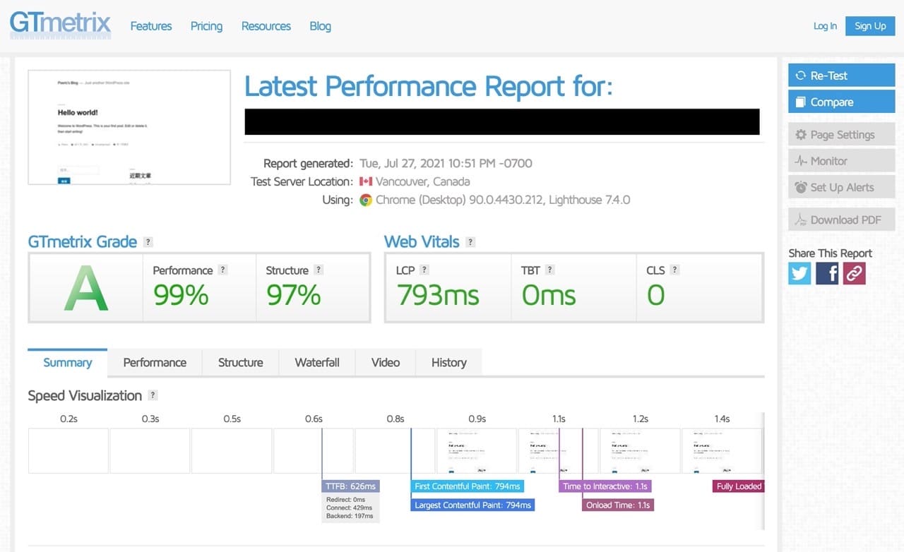Click Fully Loaded marker
This screenshot has height=552, width=904.
click(x=739, y=486)
